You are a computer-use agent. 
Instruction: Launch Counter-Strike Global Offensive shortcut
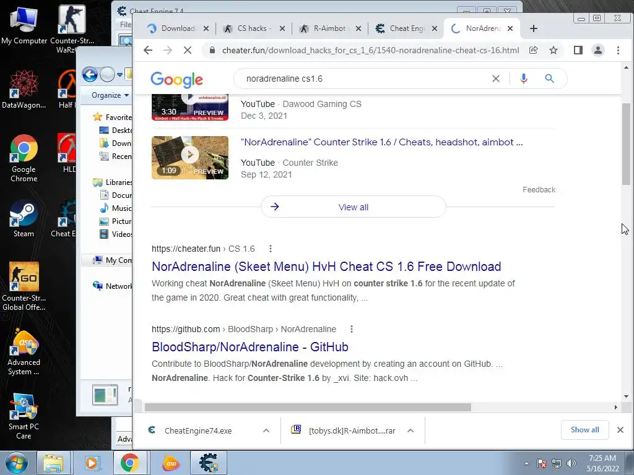click(x=24, y=286)
